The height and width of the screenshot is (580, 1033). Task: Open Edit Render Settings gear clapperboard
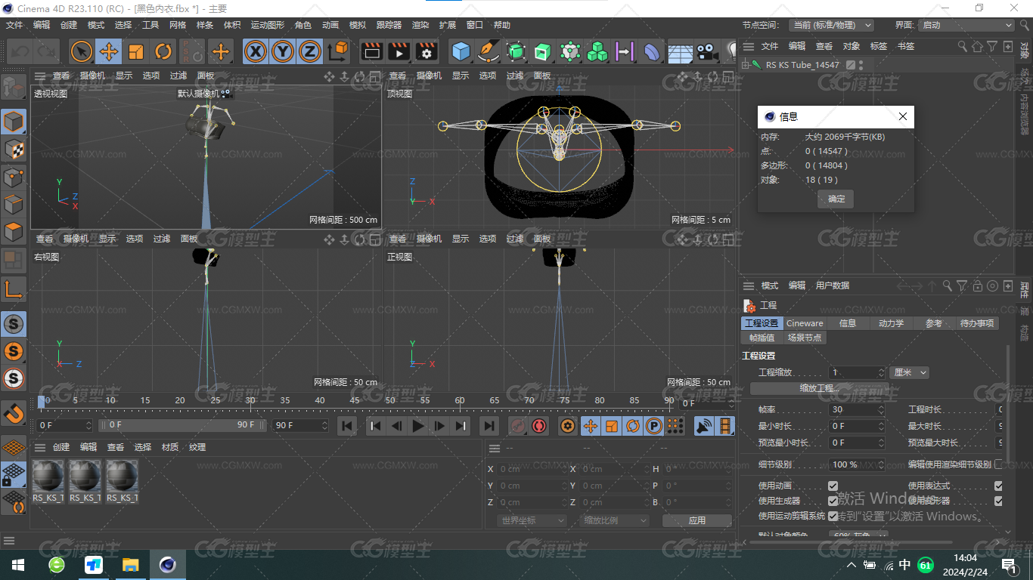pos(427,51)
